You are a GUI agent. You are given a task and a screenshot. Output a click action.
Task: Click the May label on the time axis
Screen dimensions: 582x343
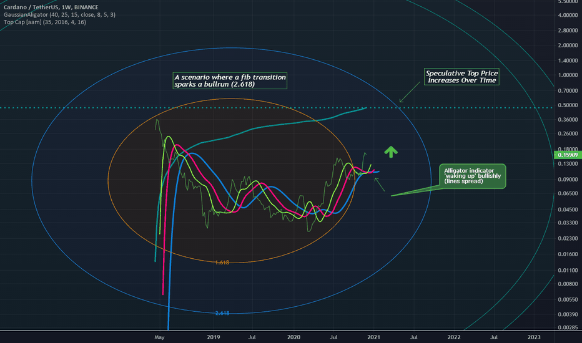[x=159, y=337]
